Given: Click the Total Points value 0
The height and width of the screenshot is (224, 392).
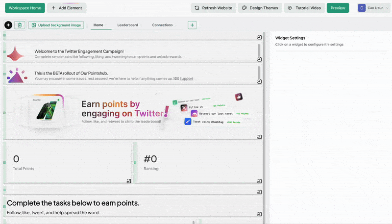Looking at the screenshot, I should click(16, 159).
